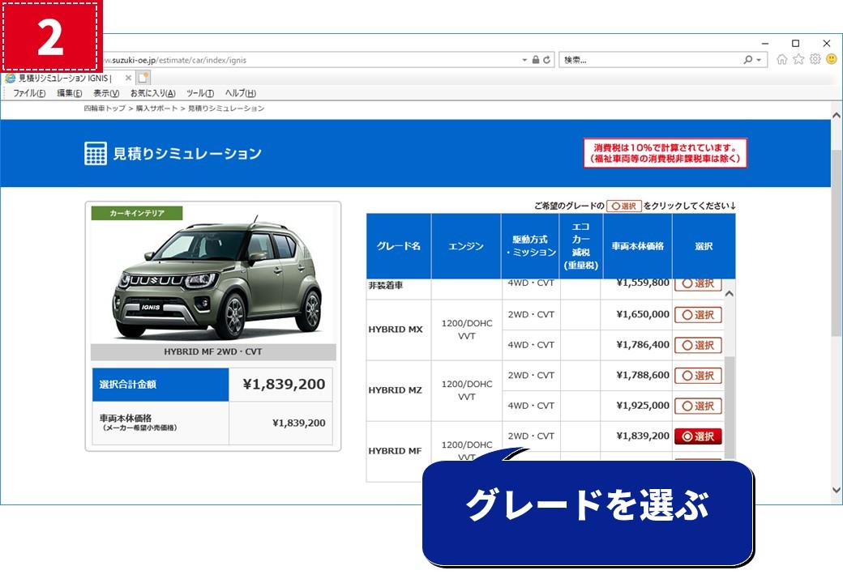Image resolution: width=843 pixels, height=583 pixels.
Task: Click the 検索... search input field
Action: coord(651,60)
